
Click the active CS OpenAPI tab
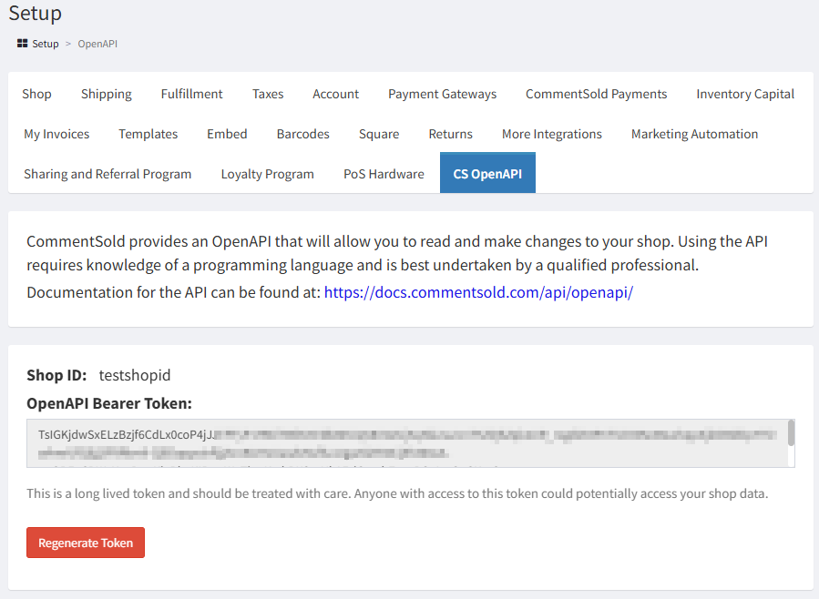tap(487, 173)
